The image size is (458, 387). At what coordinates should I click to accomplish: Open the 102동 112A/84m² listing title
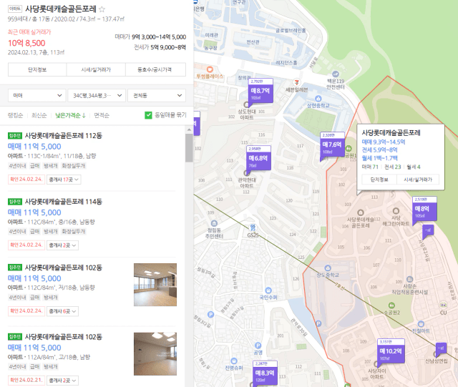coord(64,337)
